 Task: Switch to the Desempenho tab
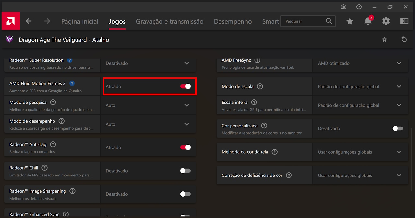tap(232, 21)
